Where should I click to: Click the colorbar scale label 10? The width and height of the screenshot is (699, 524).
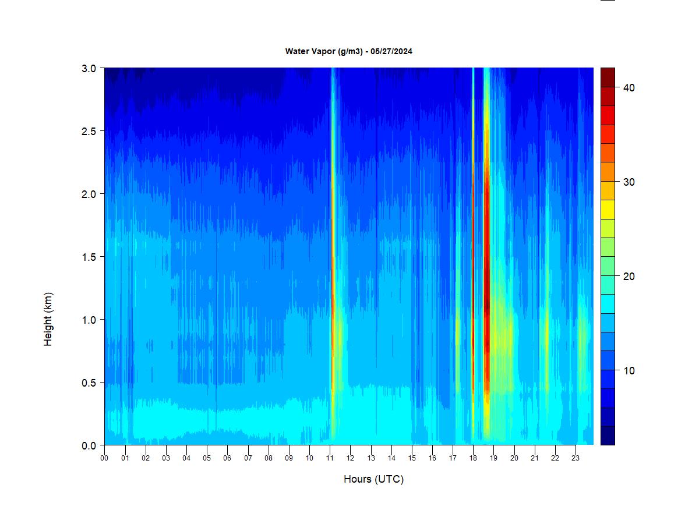629,370
